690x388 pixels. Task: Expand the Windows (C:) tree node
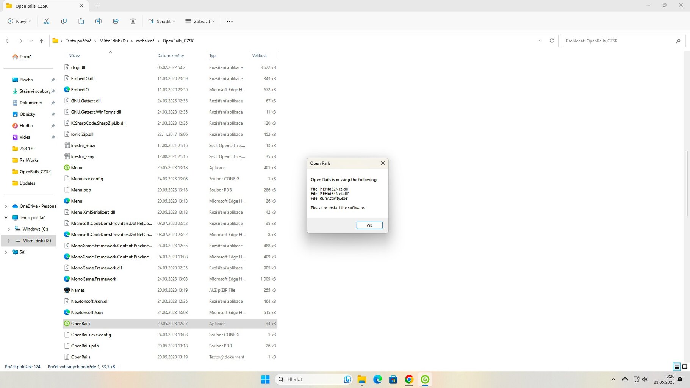9,229
